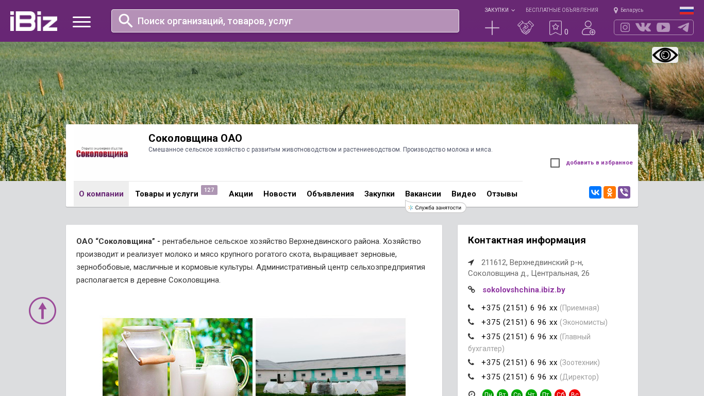Open the farm building photo
704x396 pixels.
330,357
